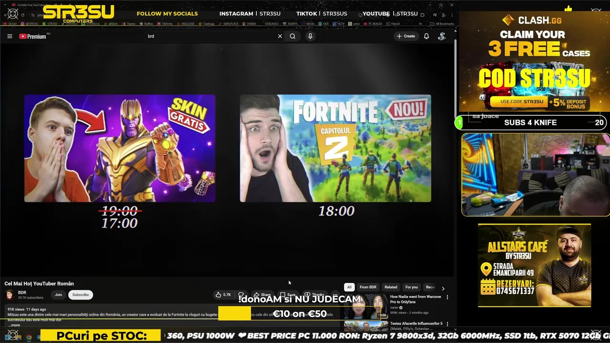Click the '29.7K subscribers' text

tap(30, 298)
